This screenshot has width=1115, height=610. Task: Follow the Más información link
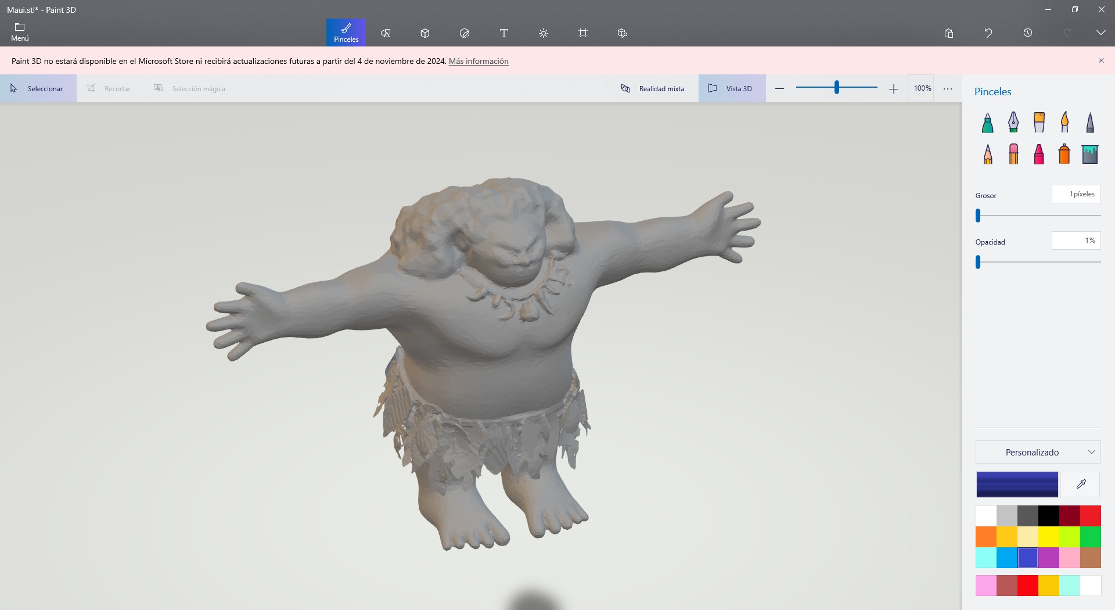pyautogui.click(x=479, y=61)
